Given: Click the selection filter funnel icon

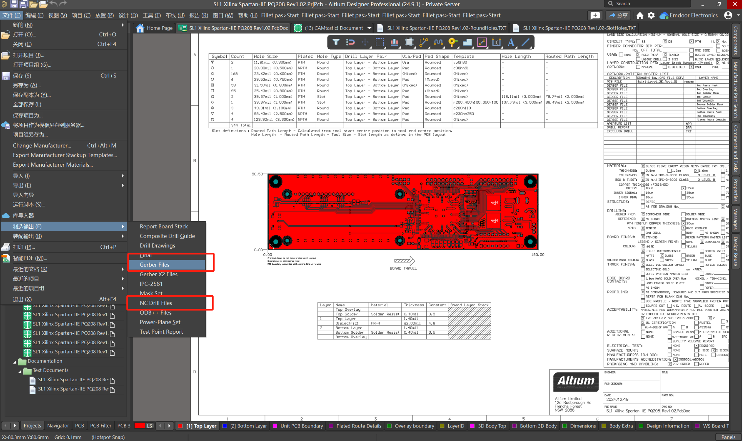Looking at the screenshot, I should 336,42.
